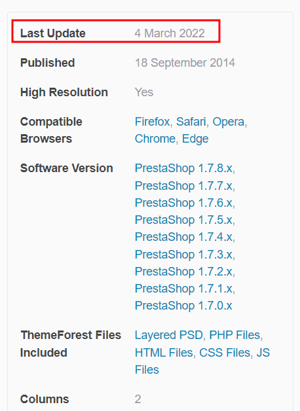Click PrestaShop 1.7.0.x version link
Screen dimensions: 300x411
click(183, 306)
